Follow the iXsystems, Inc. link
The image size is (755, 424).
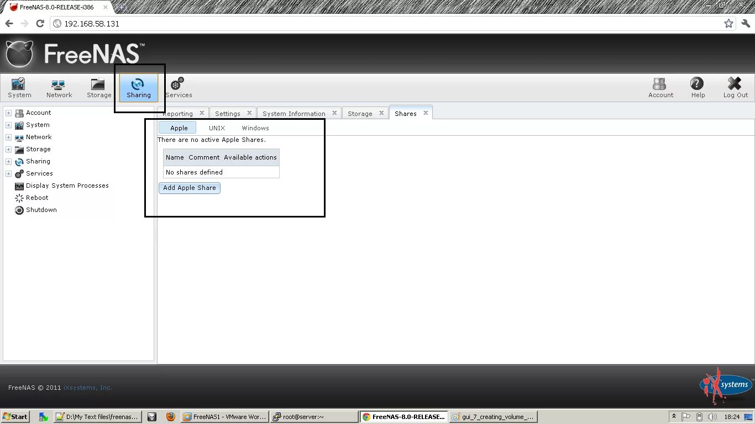88,388
